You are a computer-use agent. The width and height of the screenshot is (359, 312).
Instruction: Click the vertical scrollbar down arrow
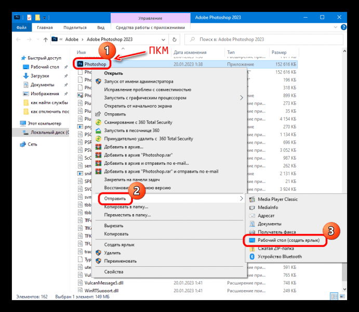[344, 290]
